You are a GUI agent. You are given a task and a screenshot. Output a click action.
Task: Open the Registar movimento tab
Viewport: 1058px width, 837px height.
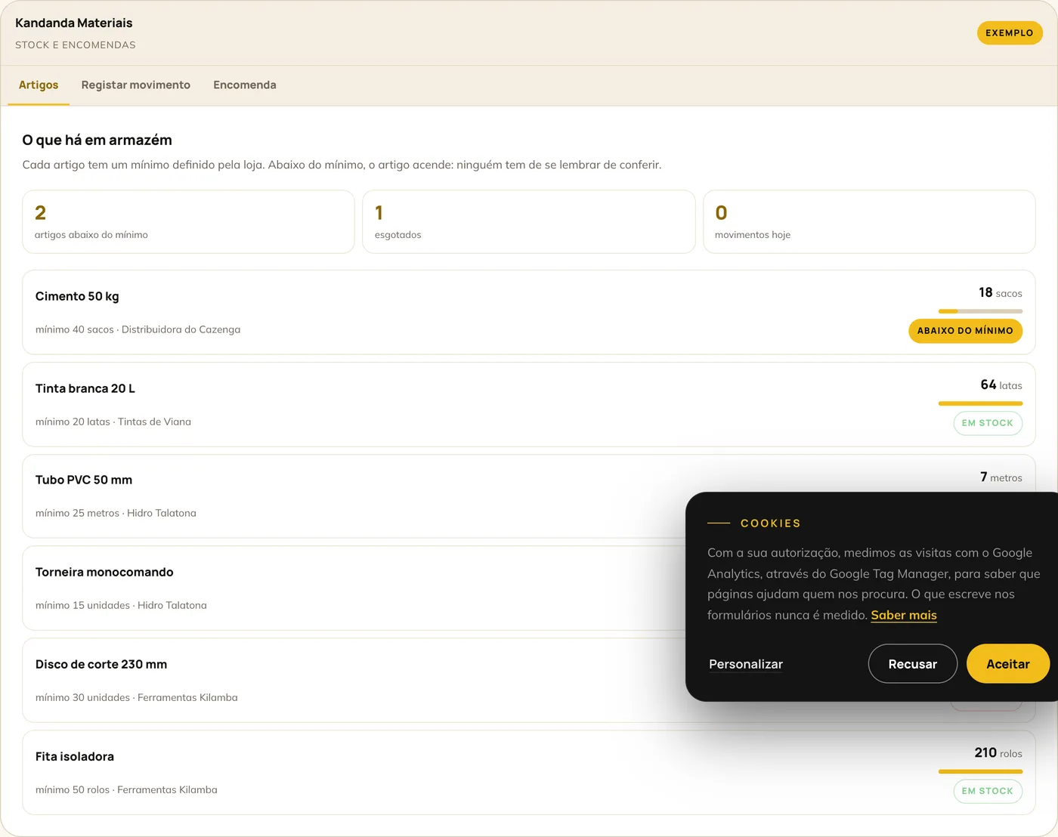136,85
